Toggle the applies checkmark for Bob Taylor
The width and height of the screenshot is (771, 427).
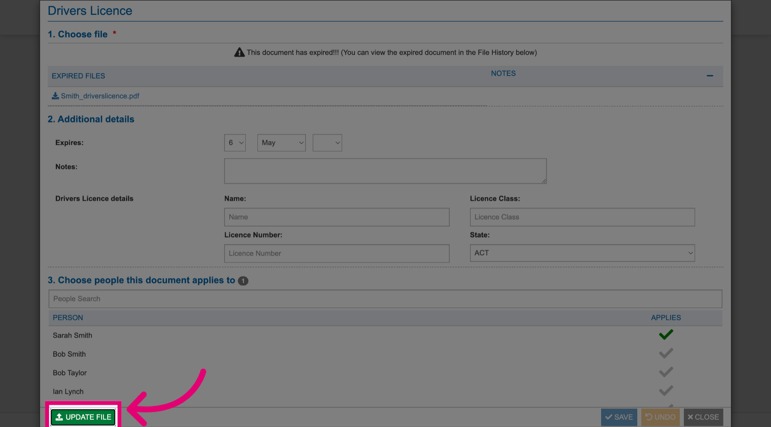pyautogui.click(x=666, y=372)
